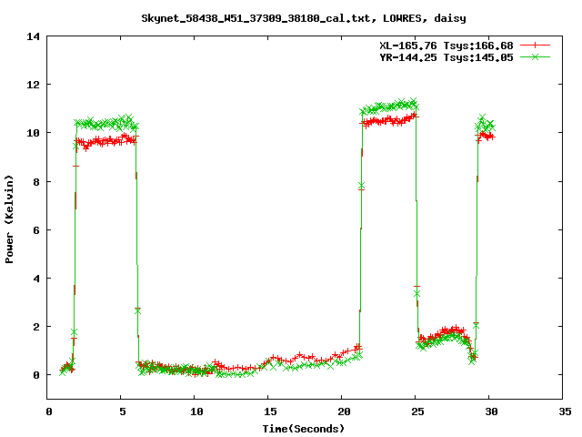Select legend entry 'XL-165.76 Tsys:166.68'
Screen dimensions: 582x437
[x=447, y=46]
